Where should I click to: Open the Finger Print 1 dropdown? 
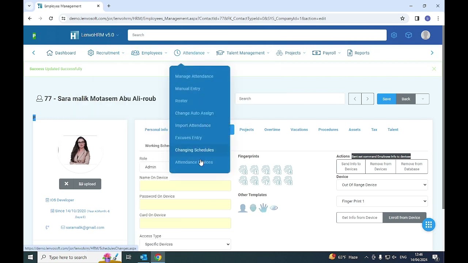click(382, 201)
